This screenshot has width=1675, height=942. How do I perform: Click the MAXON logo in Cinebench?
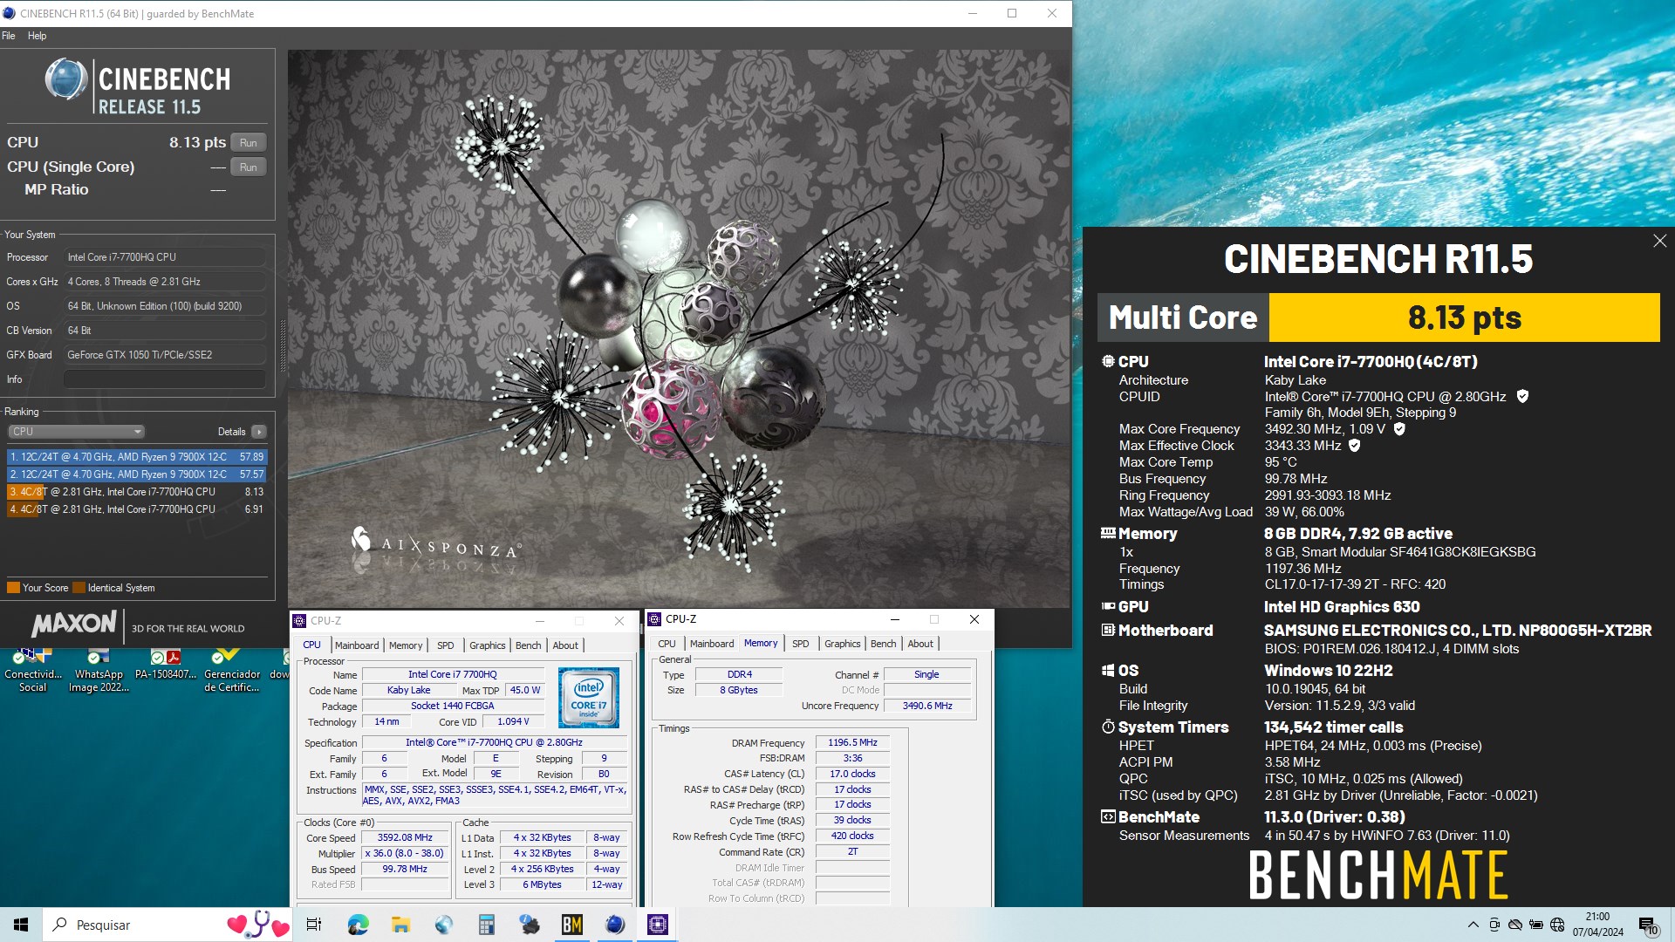pos(74,624)
